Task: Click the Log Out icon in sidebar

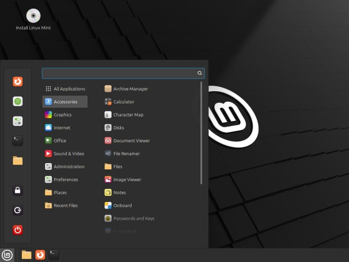Action: [x=17, y=210]
